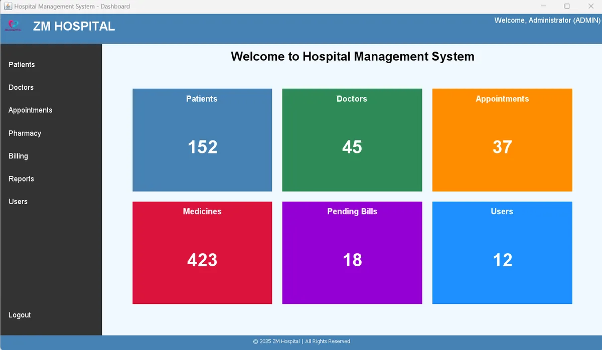This screenshot has width=602, height=350.
Task: Click the blue Patients card showing 152
Action: click(x=202, y=140)
